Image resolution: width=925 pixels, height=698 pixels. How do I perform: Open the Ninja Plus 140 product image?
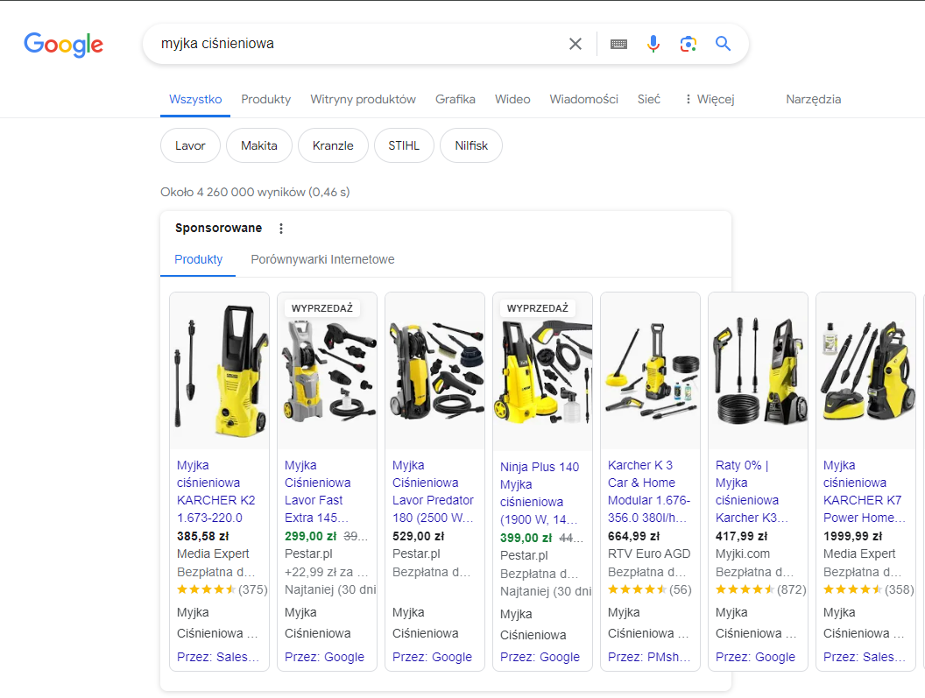coord(543,370)
